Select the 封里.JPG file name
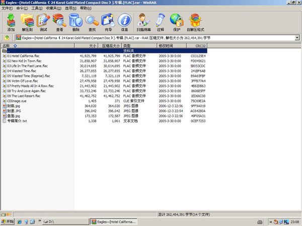This screenshot has width=302, height=226. [14, 111]
